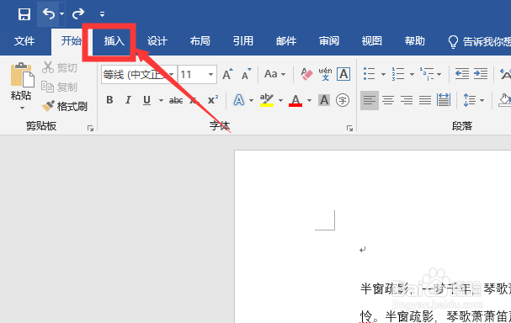Screen dimensions: 511x323
Task: Switch to the 布局 ribbon tab
Action: (x=200, y=41)
